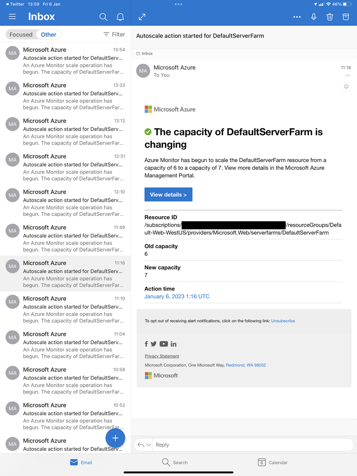Open the Email tab in bottom bar
Screen dimensions: 357x476
[x=81, y=462]
